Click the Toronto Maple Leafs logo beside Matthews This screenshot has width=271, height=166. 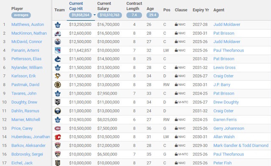pyautogui.click(x=58, y=25)
